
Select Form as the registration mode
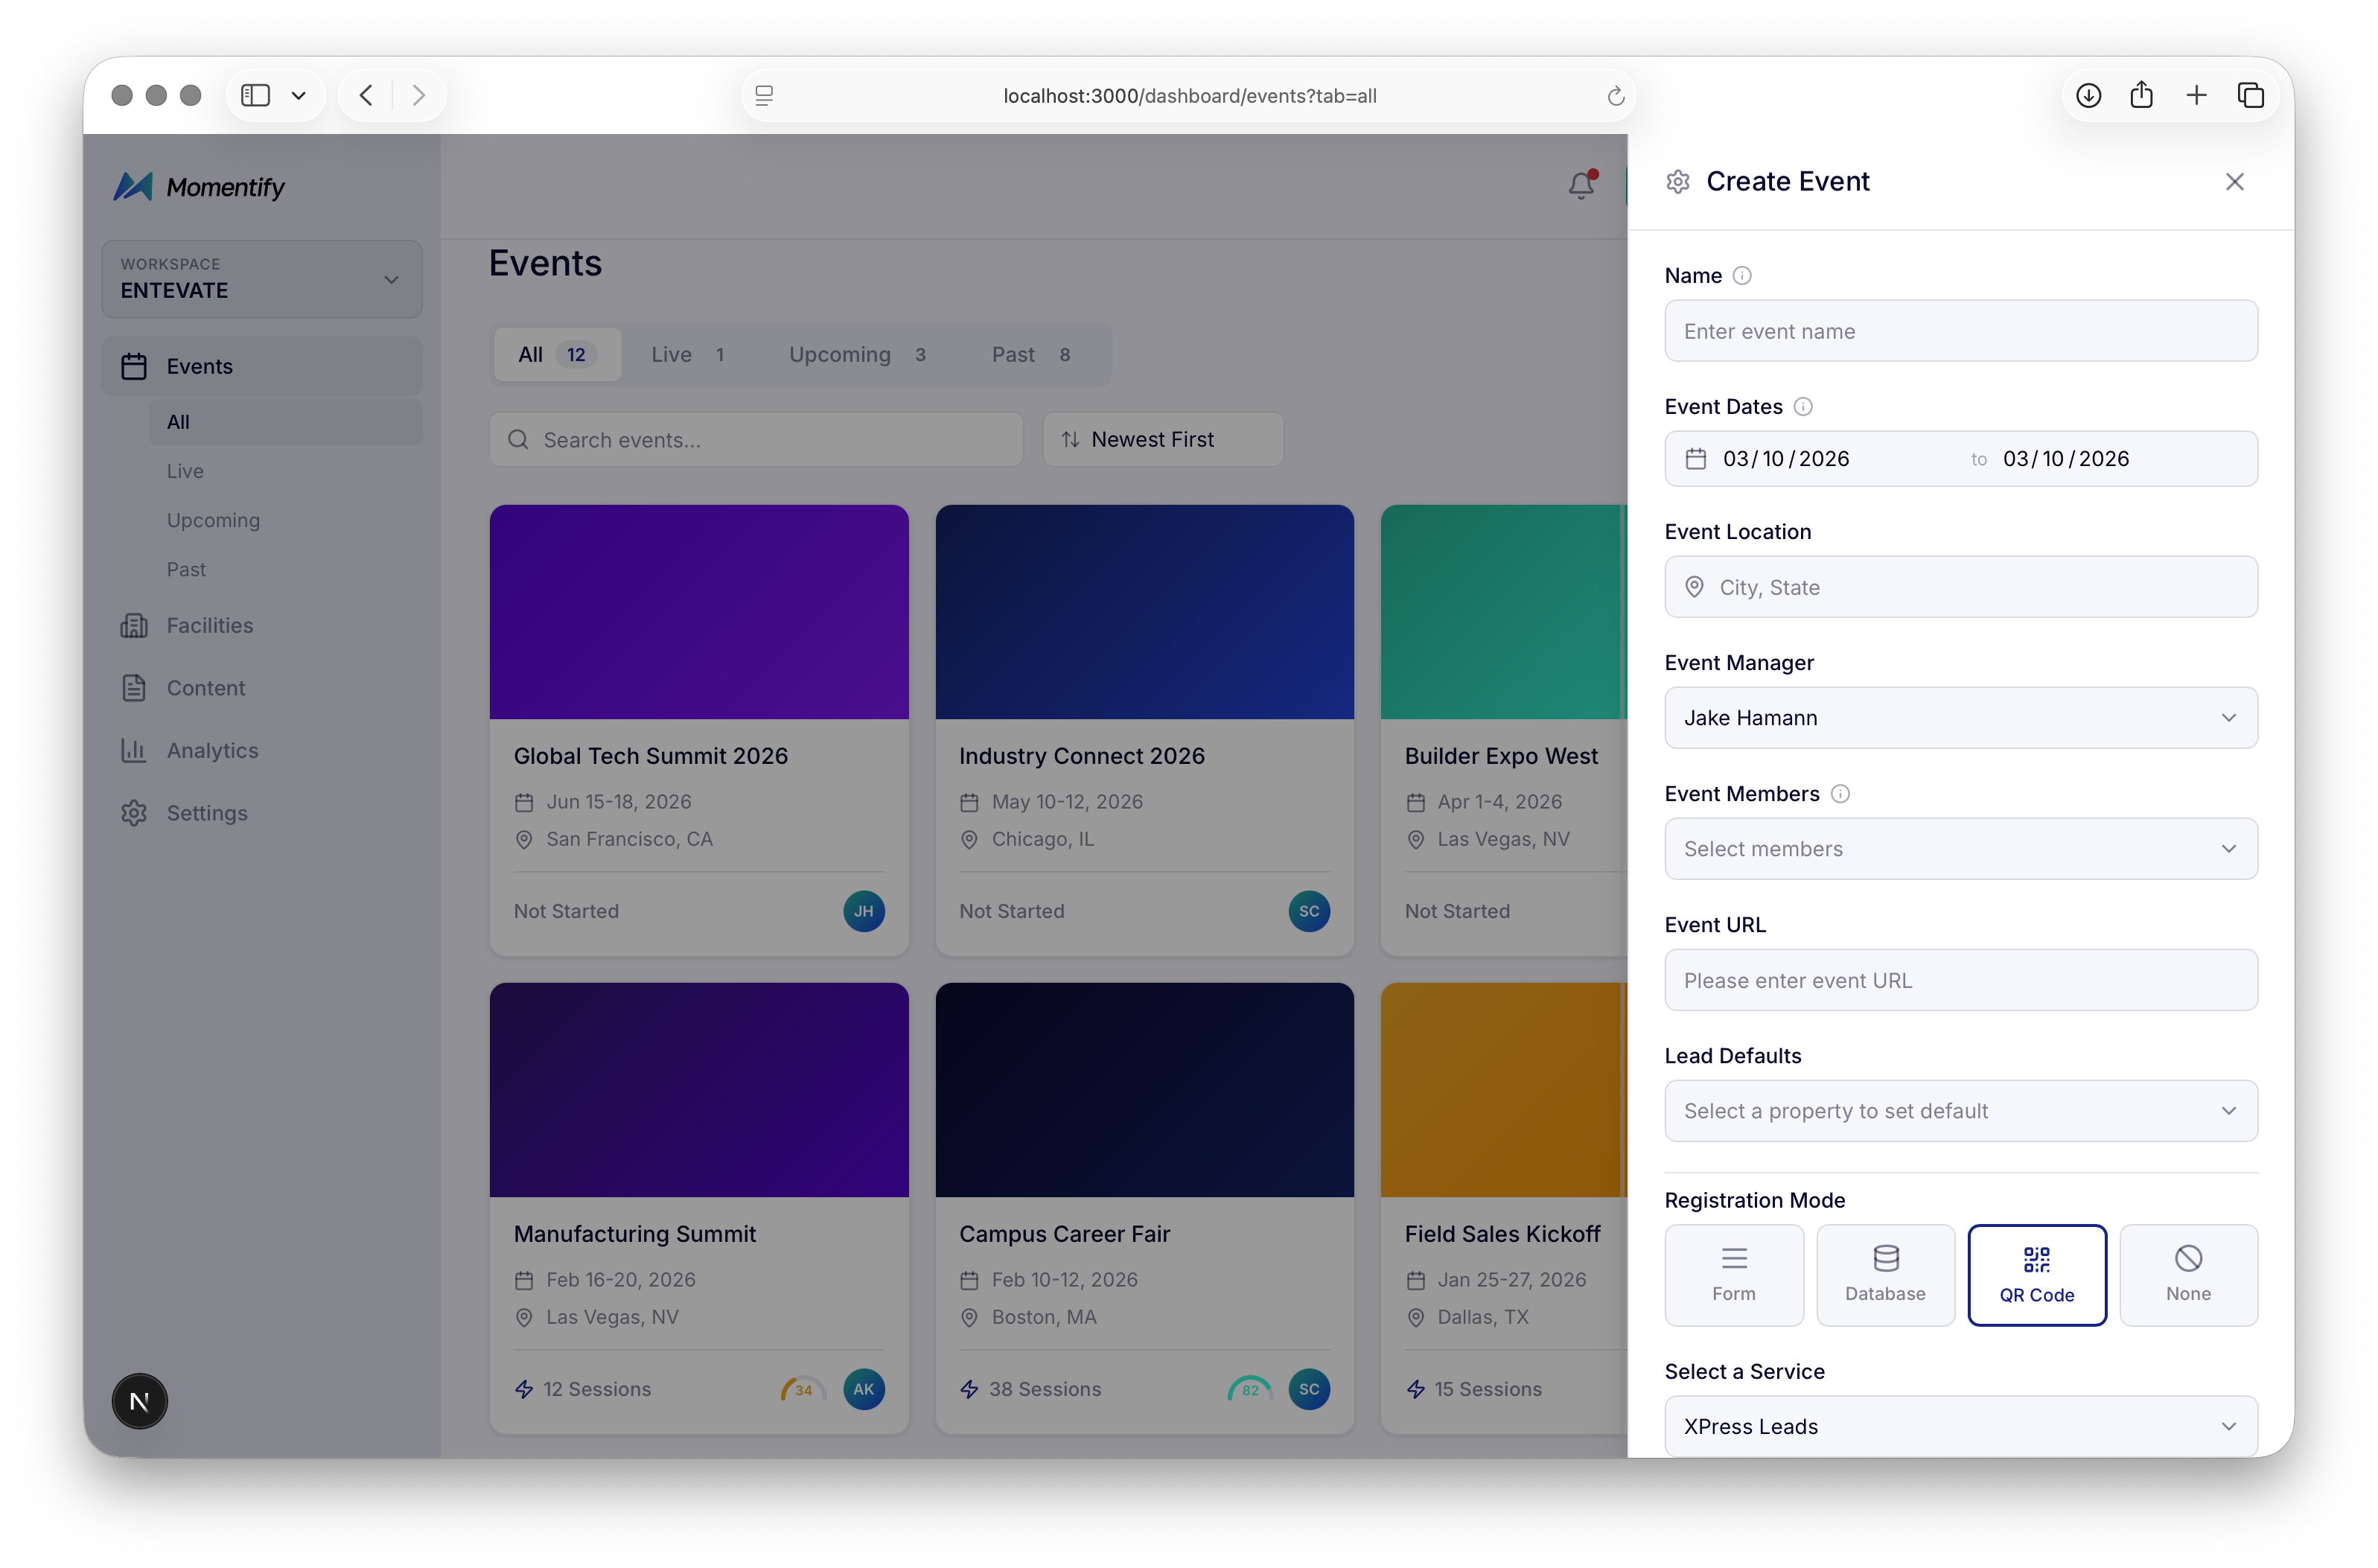(x=1733, y=1275)
